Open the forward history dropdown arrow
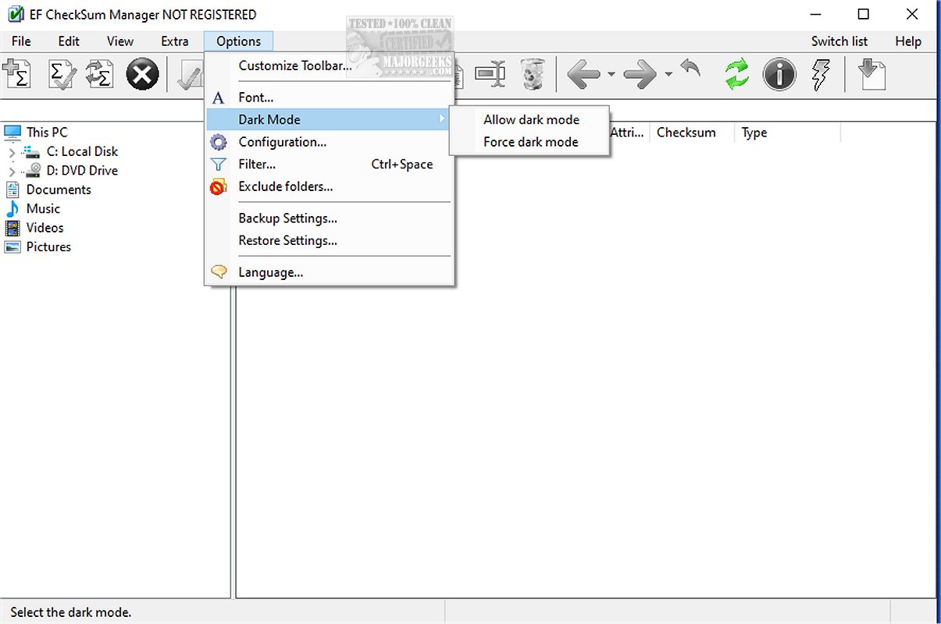Screen dimensions: 941x624 point(668,75)
